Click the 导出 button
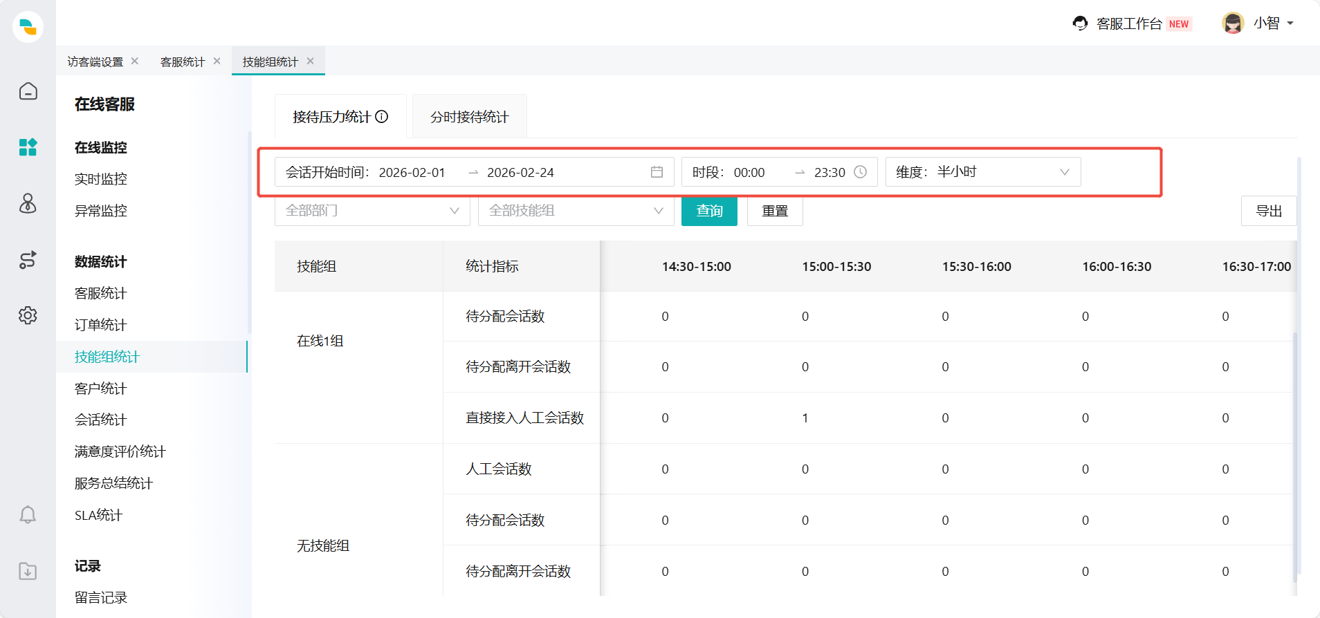The image size is (1320, 618). (x=1268, y=211)
